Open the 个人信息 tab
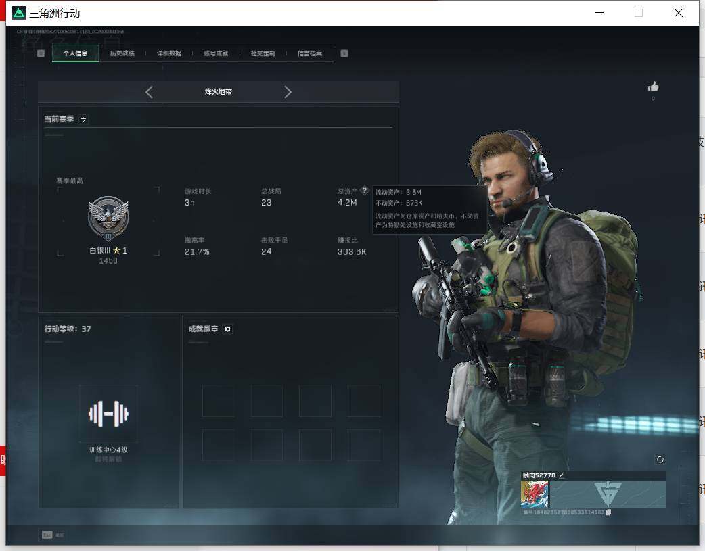Image resolution: width=705 pixels, height=551 pixels. (75, 53)
